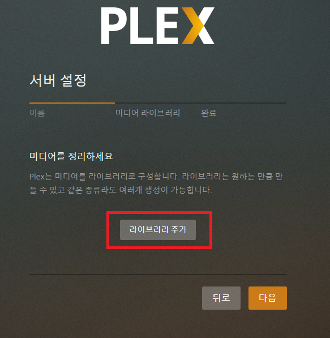
Task: Continue with the orange 다음 button
Action: (x=268, y=298)
